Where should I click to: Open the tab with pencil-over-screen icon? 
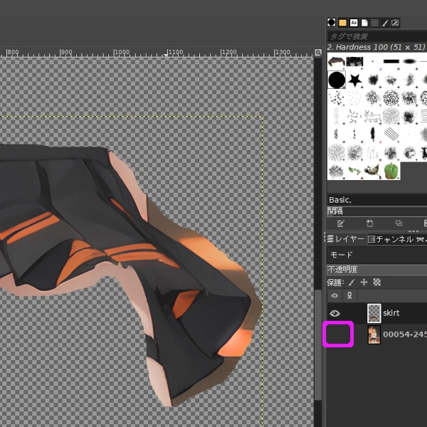click(396, 23)
